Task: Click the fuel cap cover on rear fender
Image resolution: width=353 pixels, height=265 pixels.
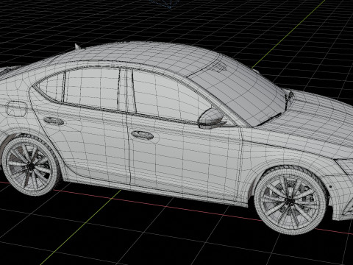Action: (x=17, y=109)
